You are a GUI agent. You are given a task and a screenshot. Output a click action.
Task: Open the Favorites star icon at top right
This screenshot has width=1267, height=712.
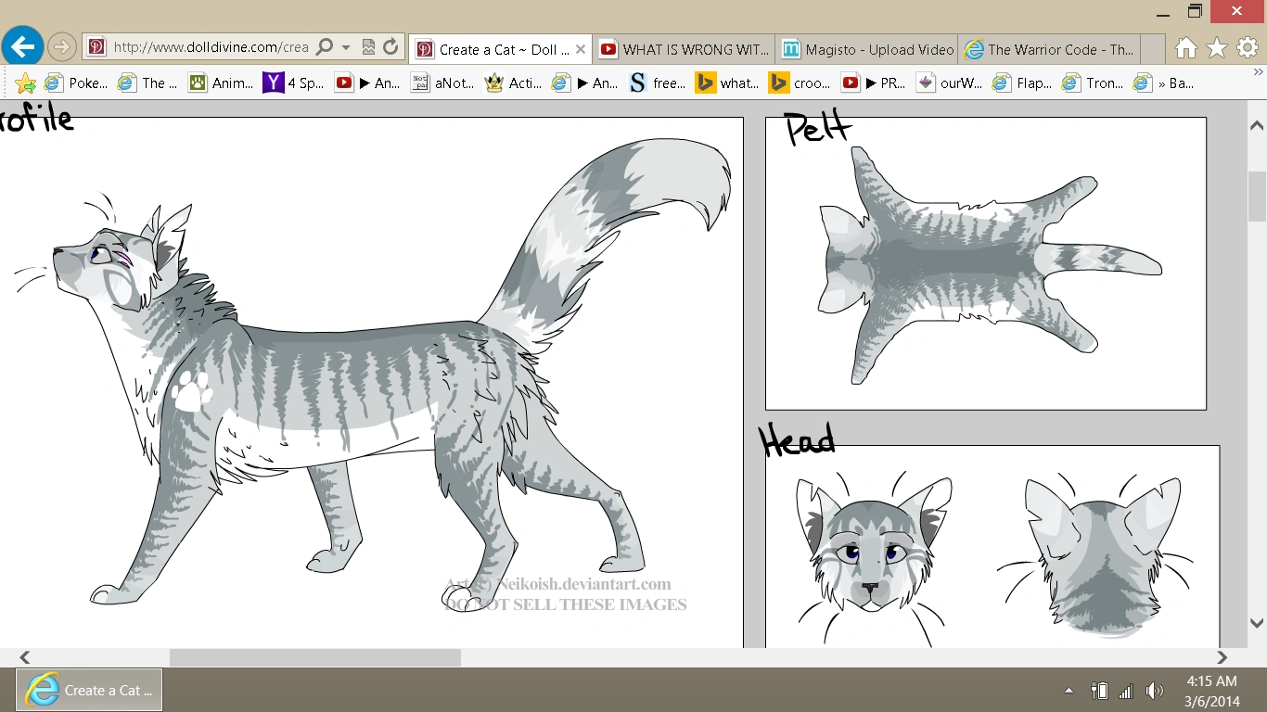coord(1217,48)
